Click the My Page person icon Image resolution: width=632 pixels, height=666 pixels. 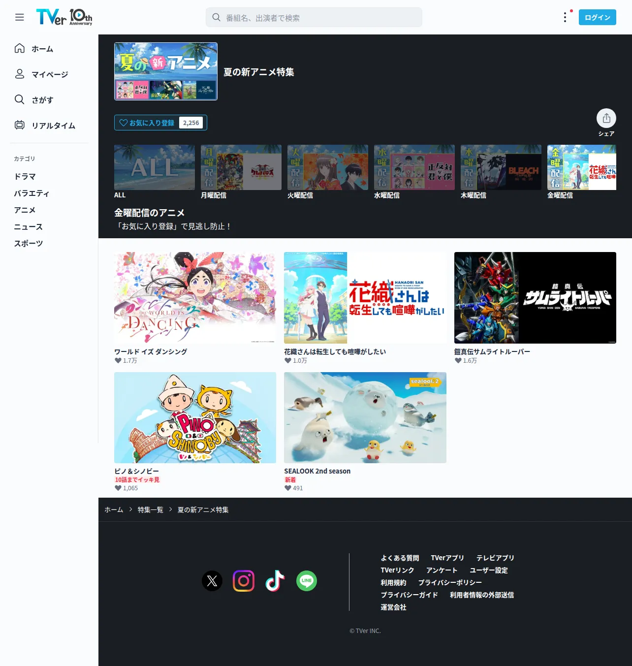pos(20,74)
